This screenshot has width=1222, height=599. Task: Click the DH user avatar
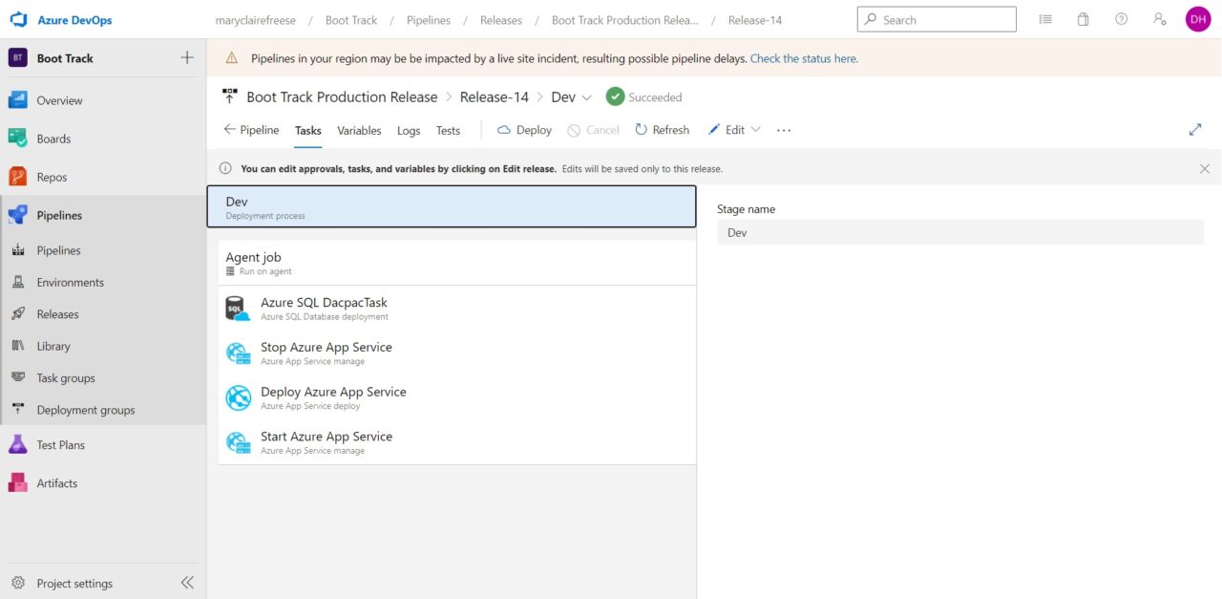point(1198,18)
